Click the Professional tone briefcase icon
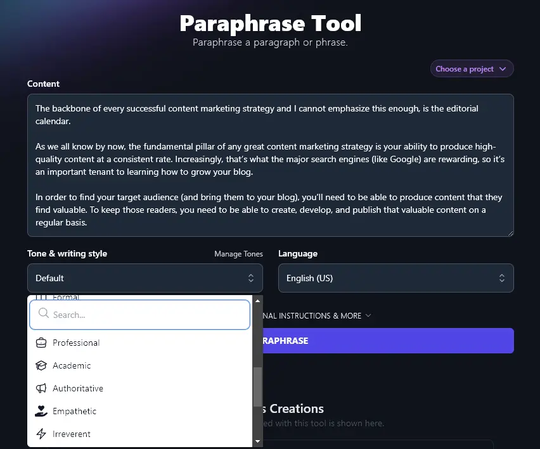540x449 pixels. (x=40, y=343)
